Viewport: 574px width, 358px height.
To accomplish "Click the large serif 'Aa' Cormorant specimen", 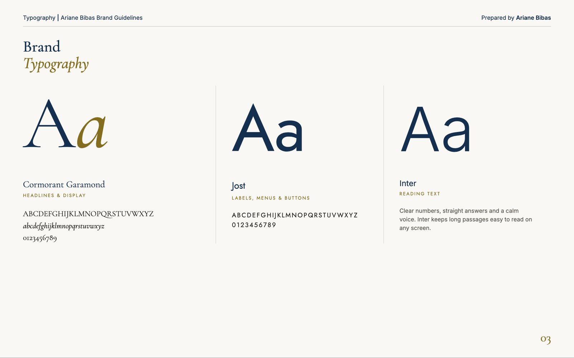I will (x=65, y=124).
